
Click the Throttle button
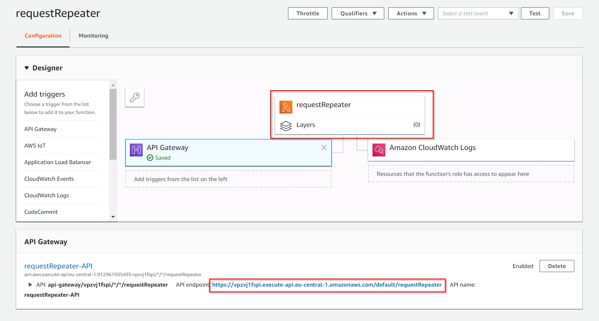[307, 13]
